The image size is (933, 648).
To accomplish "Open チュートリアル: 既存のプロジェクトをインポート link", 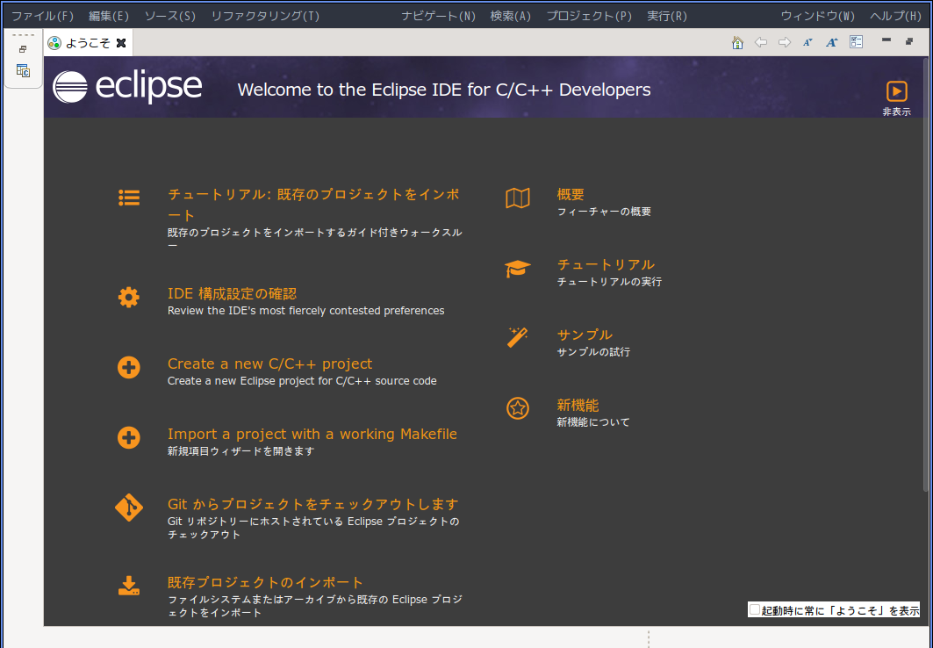I will [x=313, y=204].
